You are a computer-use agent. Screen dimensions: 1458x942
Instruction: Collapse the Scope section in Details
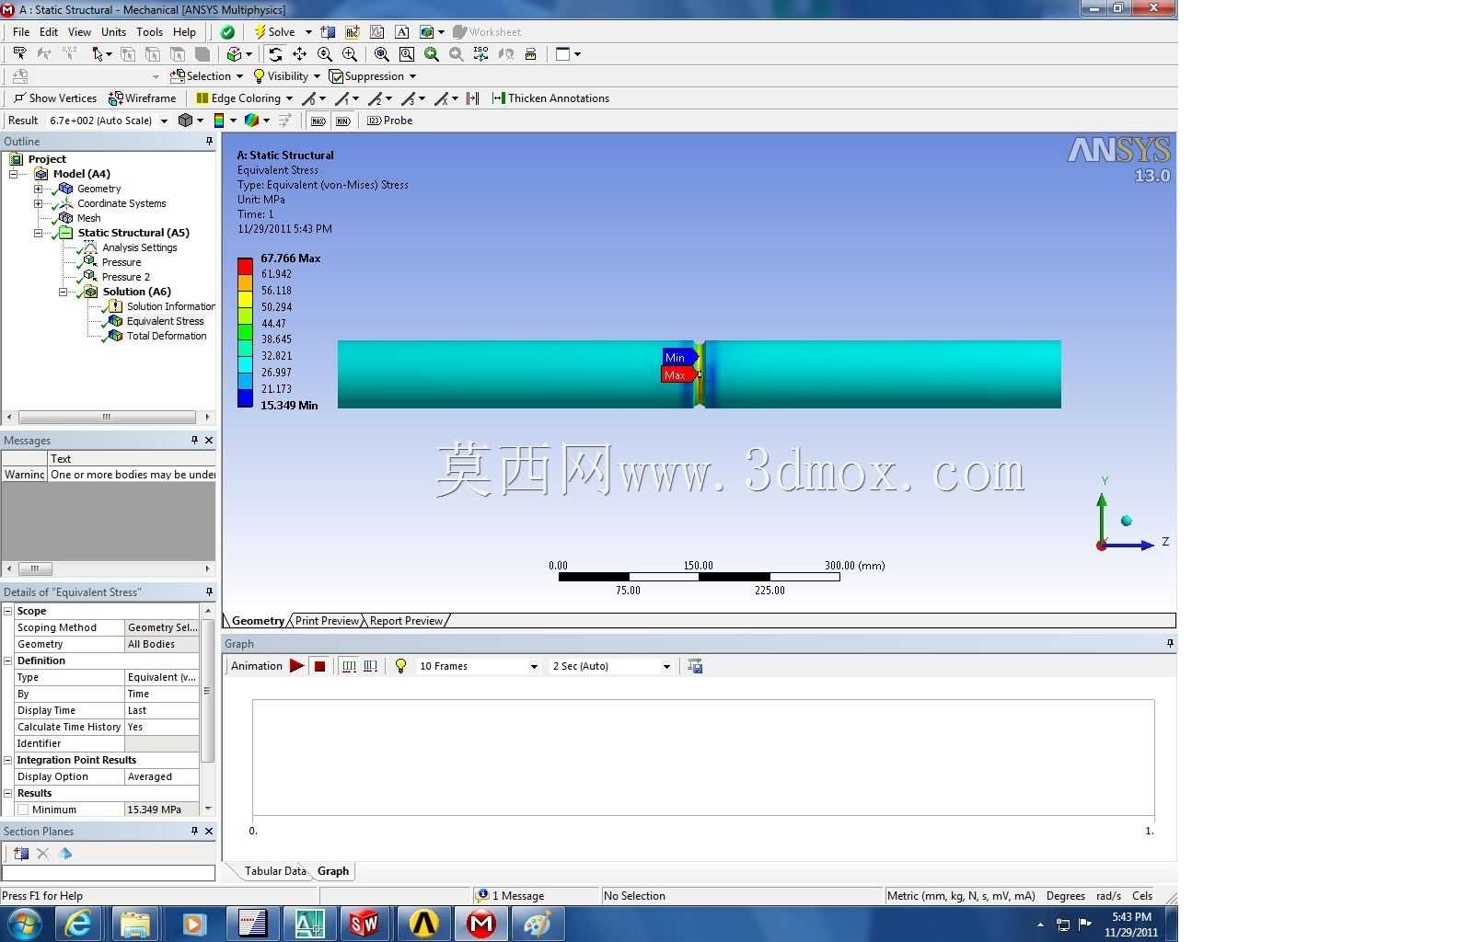[x=7, y=611]
